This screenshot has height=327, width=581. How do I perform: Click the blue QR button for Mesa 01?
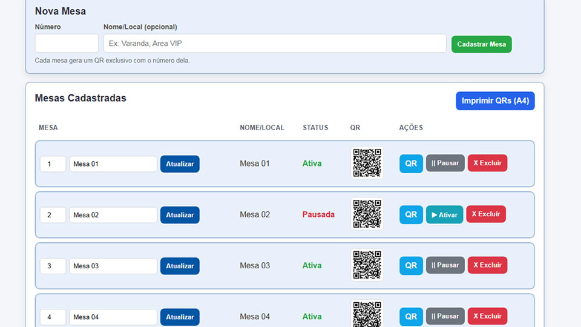(411, 163)
